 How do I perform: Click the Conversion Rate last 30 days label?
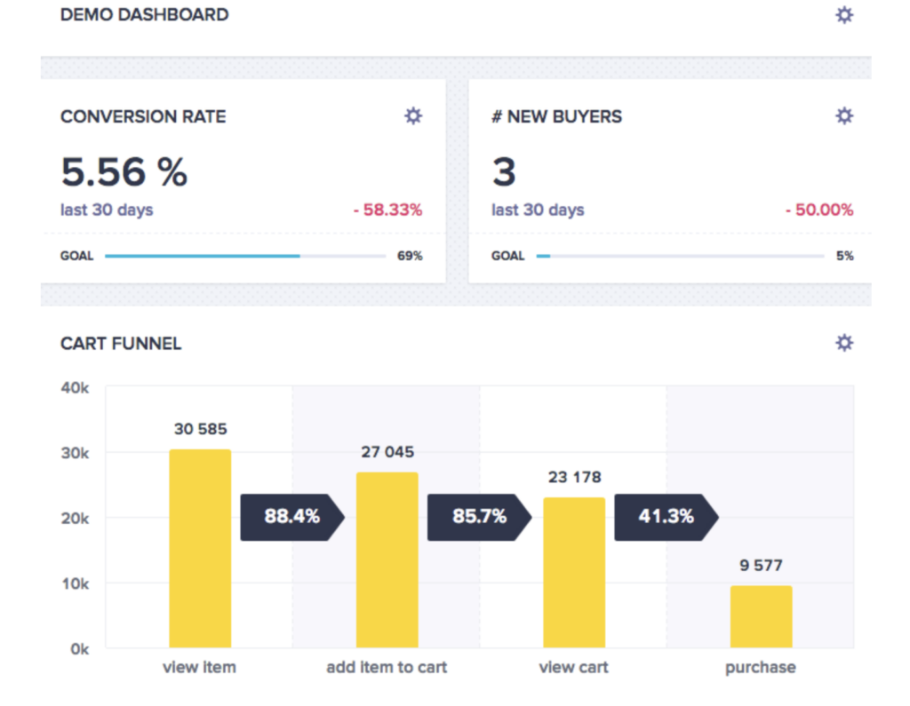[107, 210]
